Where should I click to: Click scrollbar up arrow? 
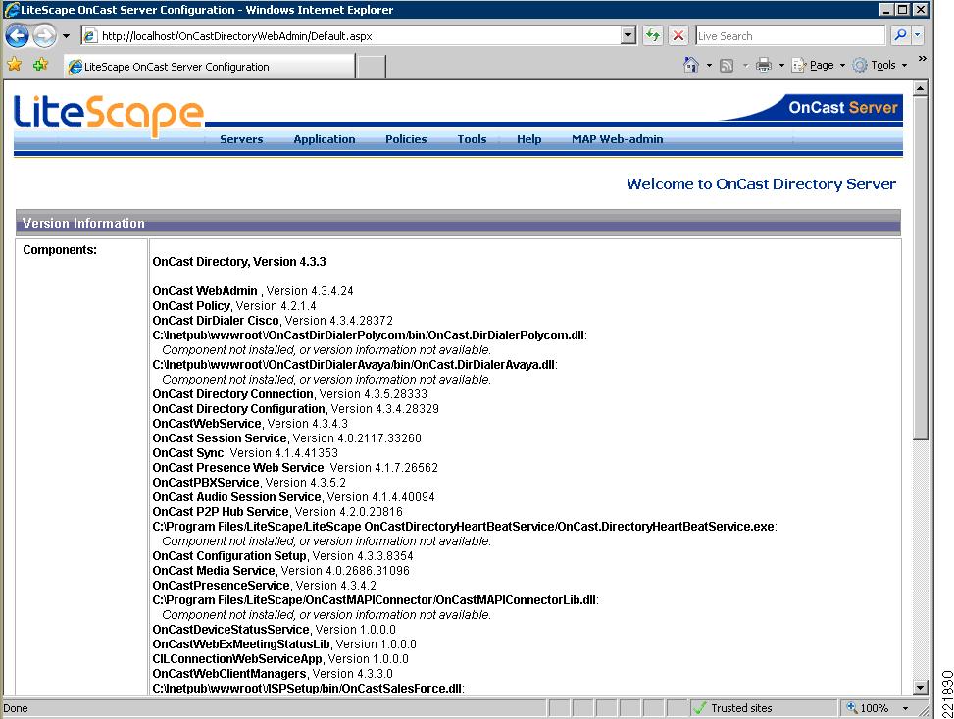tap(920, 89)
